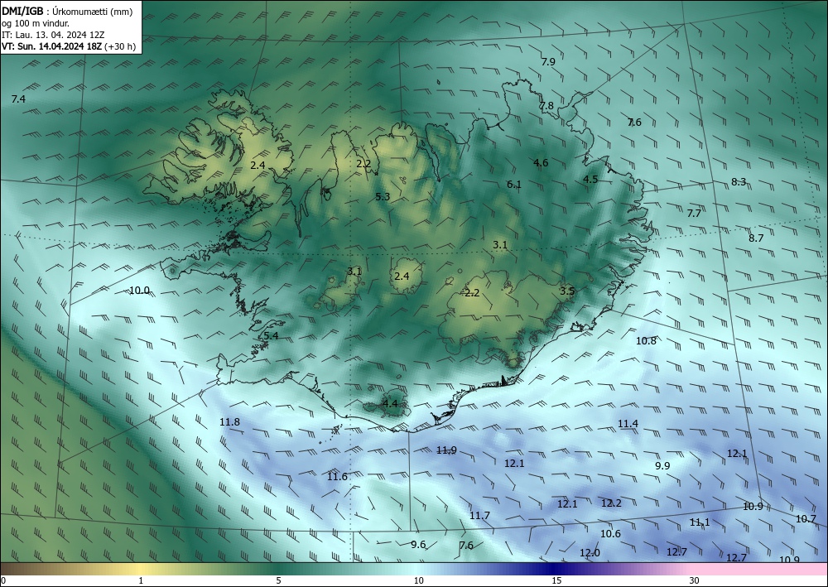Click the 11.9 value label
The height and width of the screenshot is (587, 828).
(447, 450)
